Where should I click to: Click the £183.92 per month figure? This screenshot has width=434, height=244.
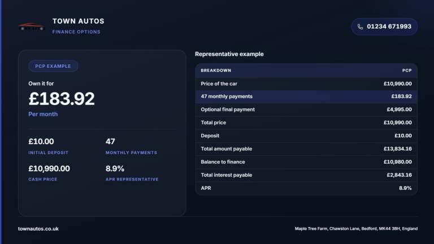[x=62, y=99]
